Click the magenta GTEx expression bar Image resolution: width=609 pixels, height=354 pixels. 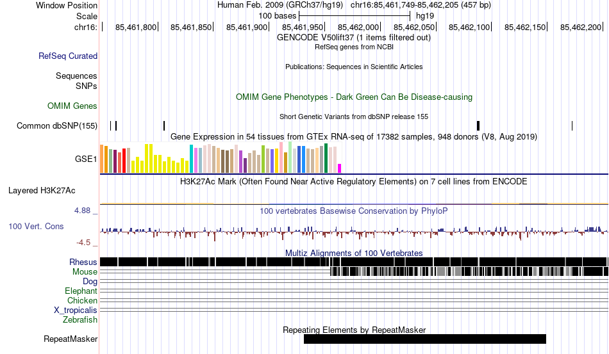point(340,168)
